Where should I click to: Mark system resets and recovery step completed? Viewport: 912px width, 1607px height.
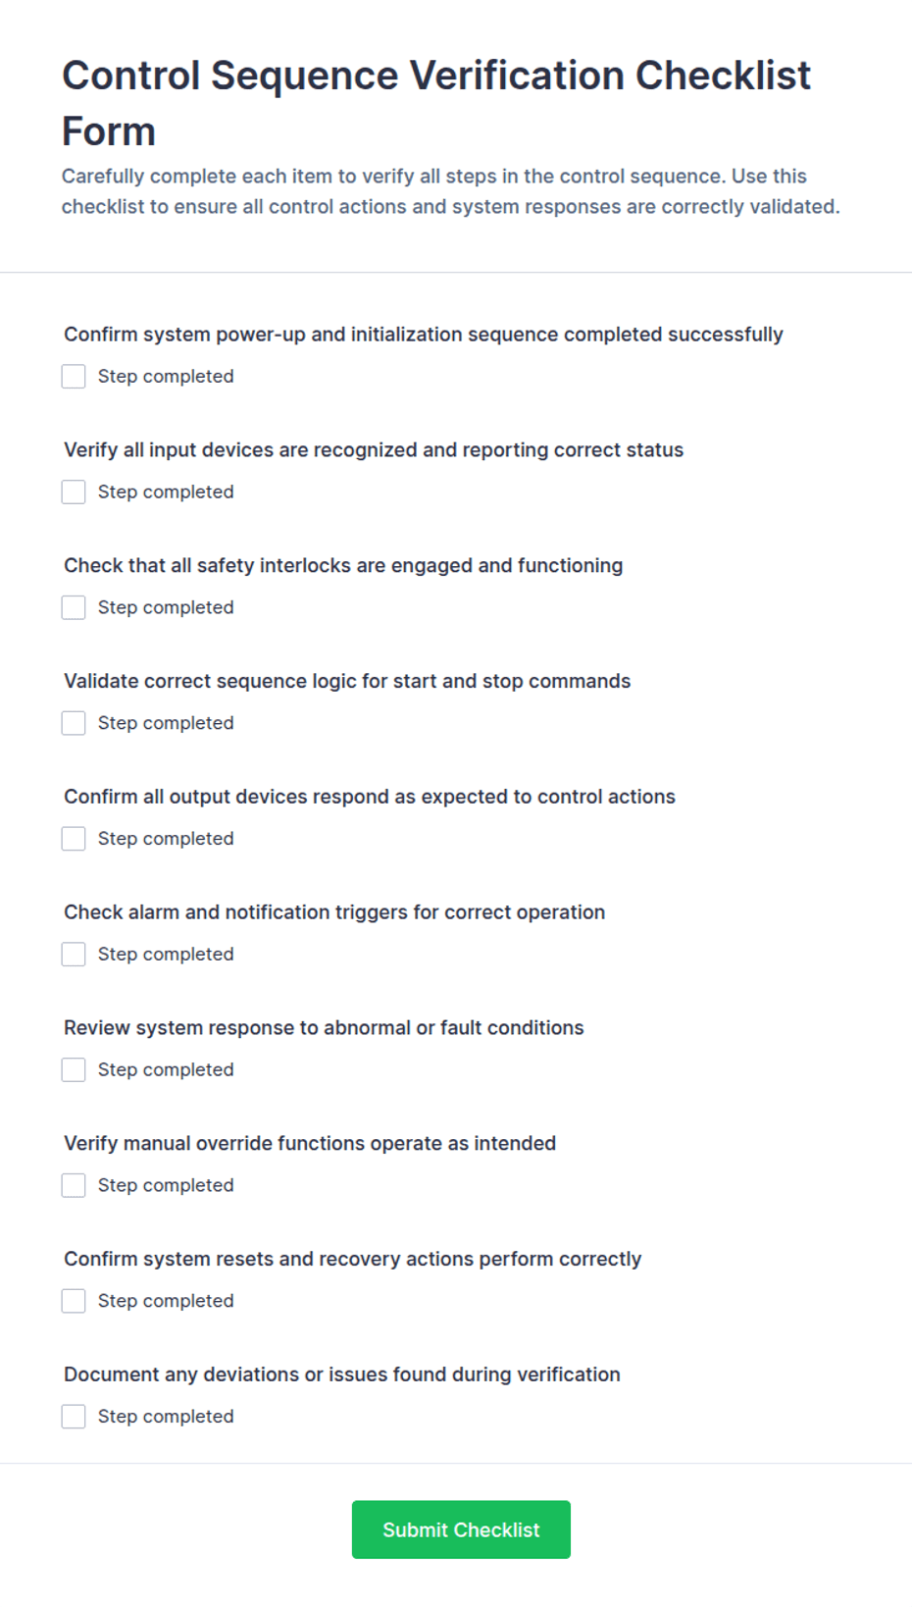(74, 1301)
